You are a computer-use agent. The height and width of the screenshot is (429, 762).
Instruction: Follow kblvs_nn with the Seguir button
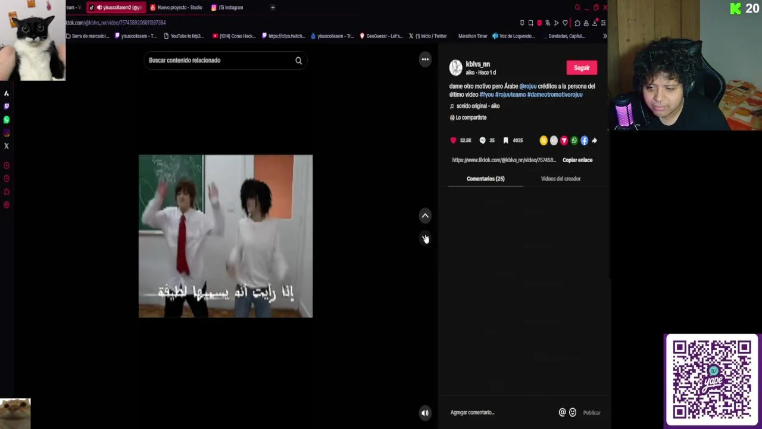[582, 68]
